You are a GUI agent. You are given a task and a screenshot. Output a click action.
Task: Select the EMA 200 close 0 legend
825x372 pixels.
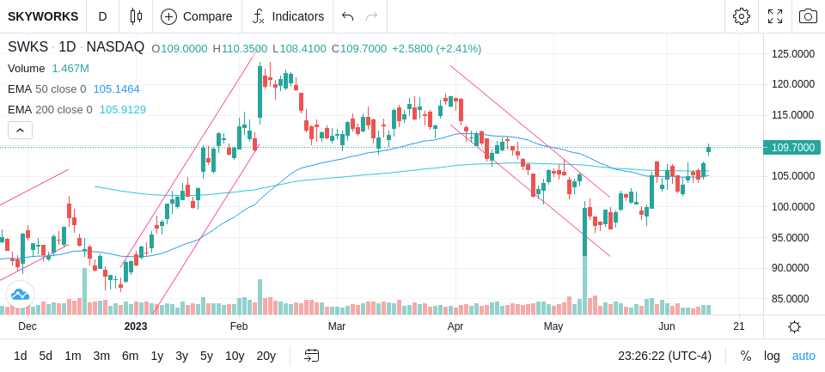50,109
